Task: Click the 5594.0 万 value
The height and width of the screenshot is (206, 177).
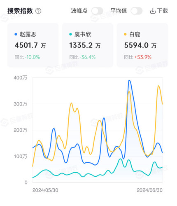Action: coord(140,45)
